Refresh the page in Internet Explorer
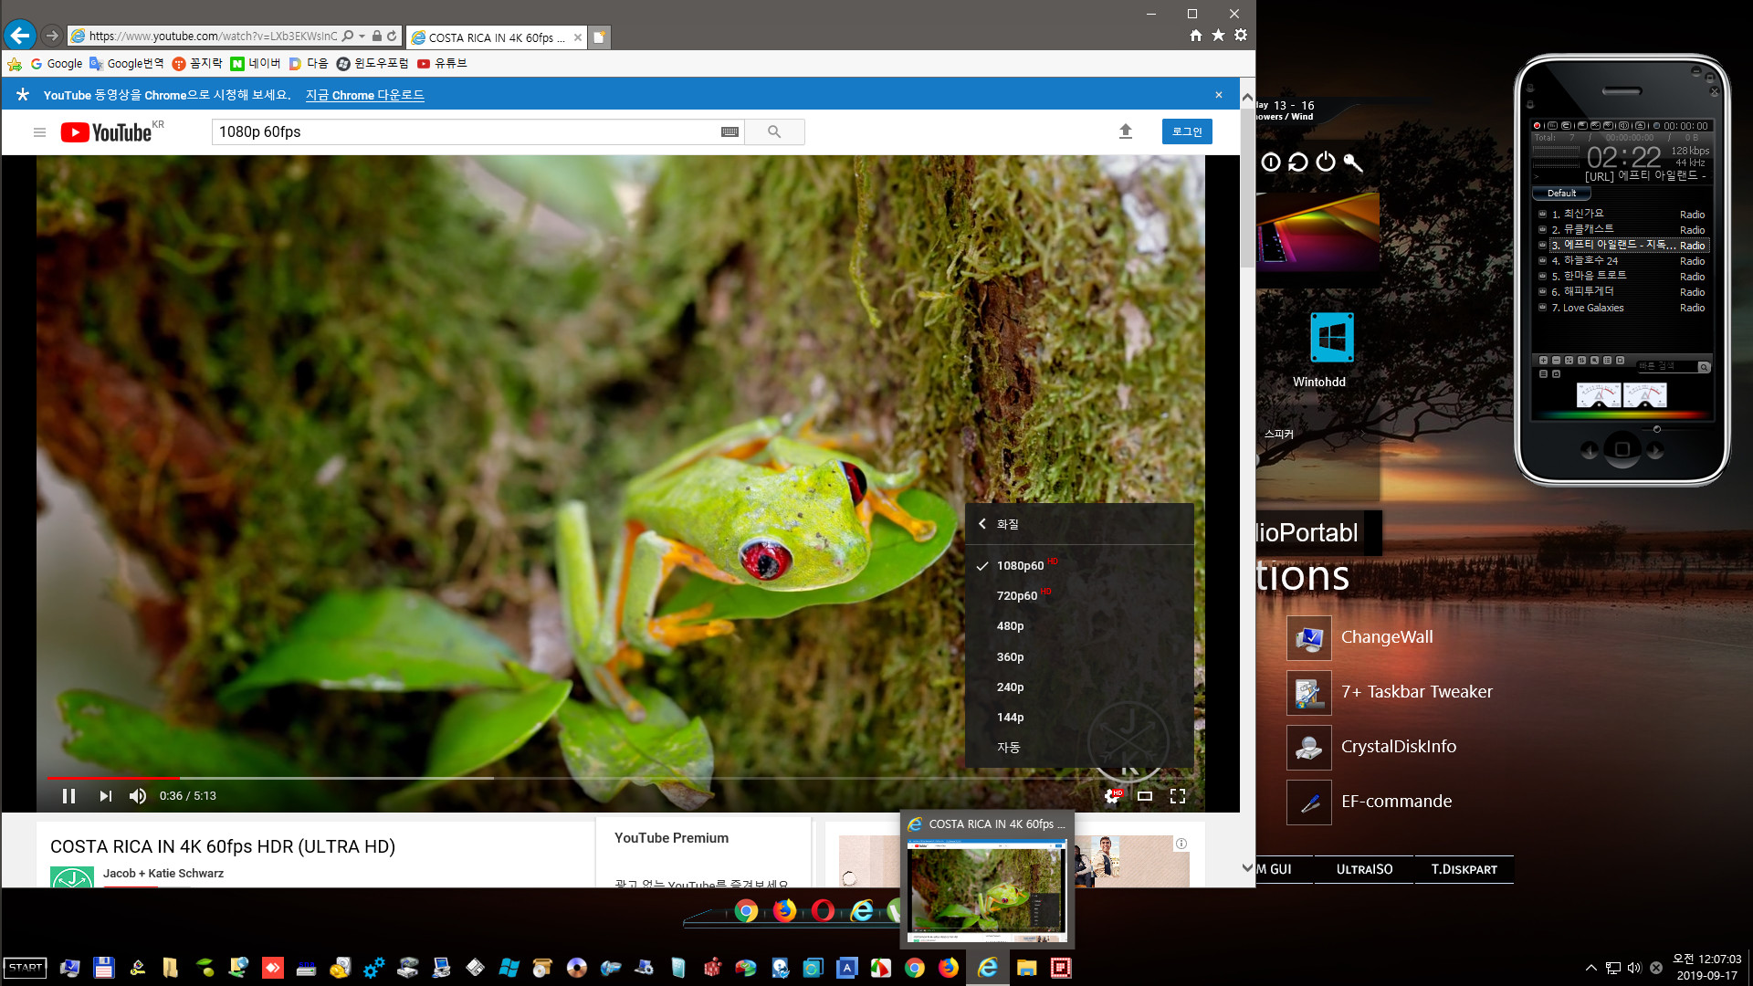This screenshot has height=986, width=1753. click(x=392, y=37)
